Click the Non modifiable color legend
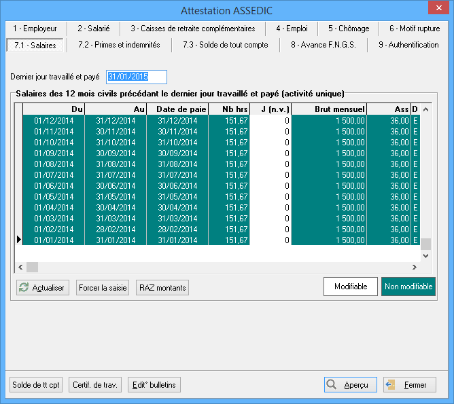Viewport: 454px width, 404px height. 408,287
